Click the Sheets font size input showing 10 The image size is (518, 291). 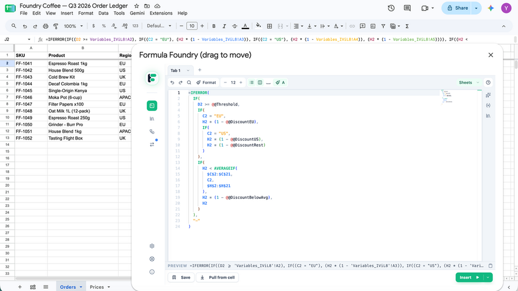coord(192,26)
